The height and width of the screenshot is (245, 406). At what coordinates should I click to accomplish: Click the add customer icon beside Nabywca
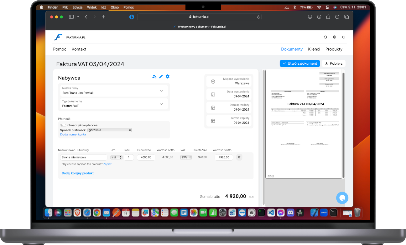(x=154, y=77)
